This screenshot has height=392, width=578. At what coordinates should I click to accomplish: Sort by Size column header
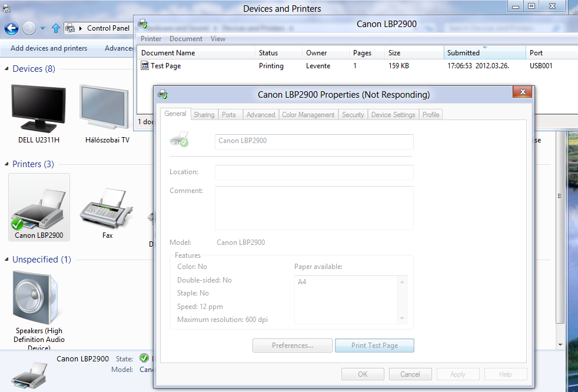point(414,53)
